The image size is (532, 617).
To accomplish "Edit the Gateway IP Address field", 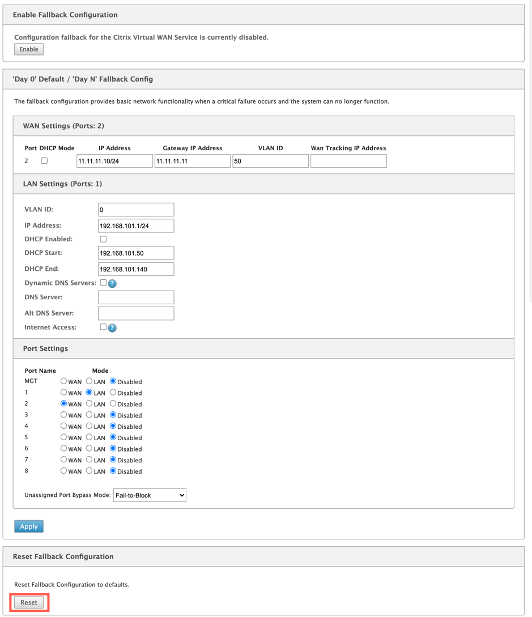I will point(193,161).
